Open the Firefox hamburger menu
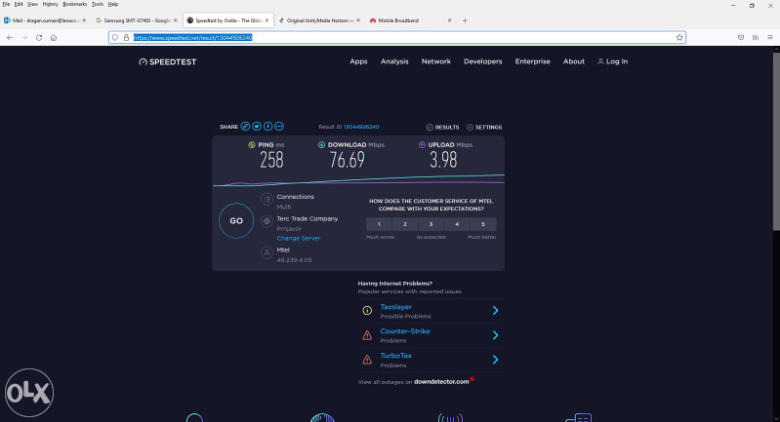The height and width of the screenshot is (422, 780). 770,38
